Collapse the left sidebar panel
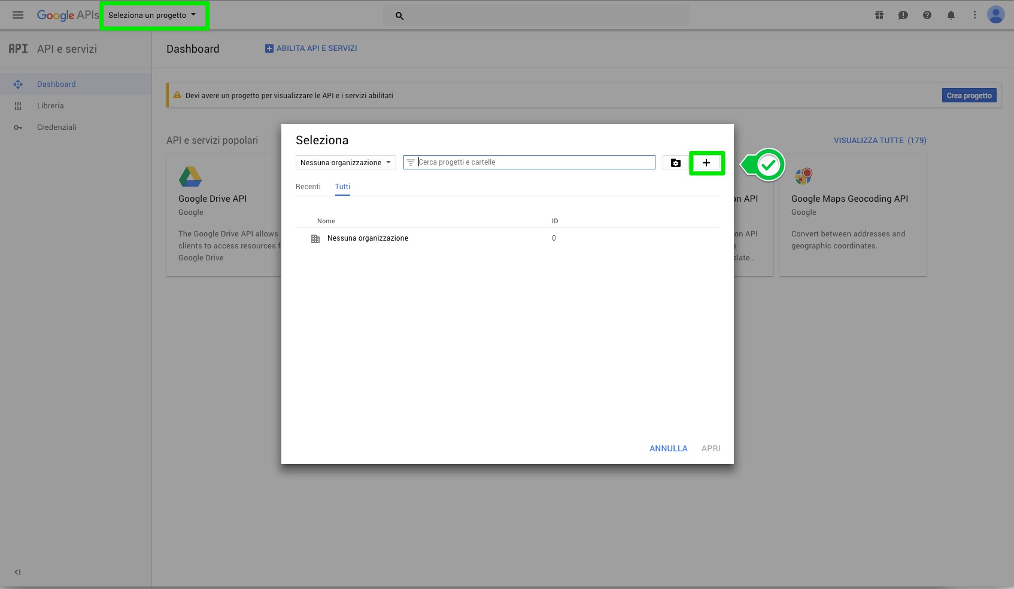 pyautogui.click(x=17, y=572)
